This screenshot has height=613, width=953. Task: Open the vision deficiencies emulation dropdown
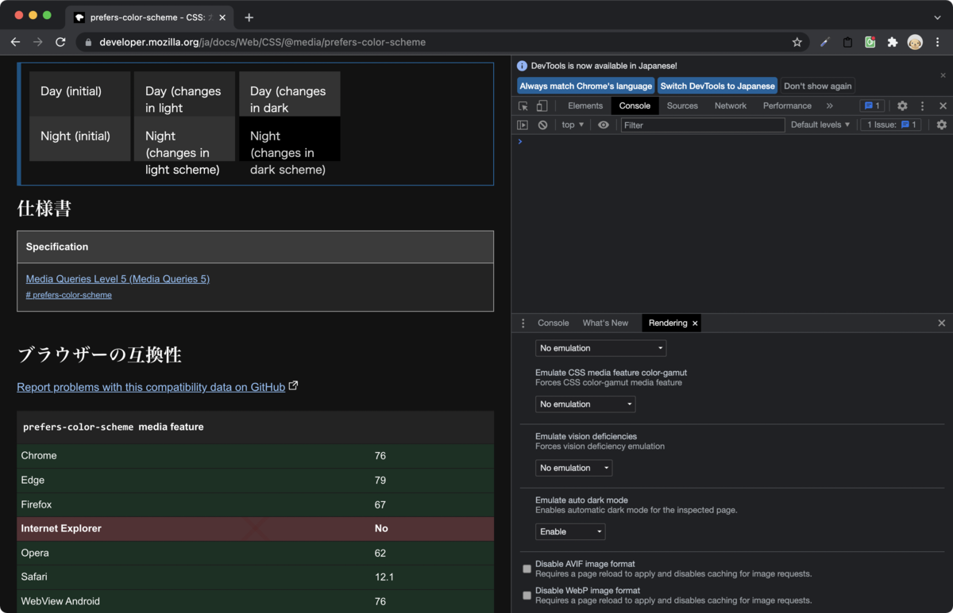[573, 468]
